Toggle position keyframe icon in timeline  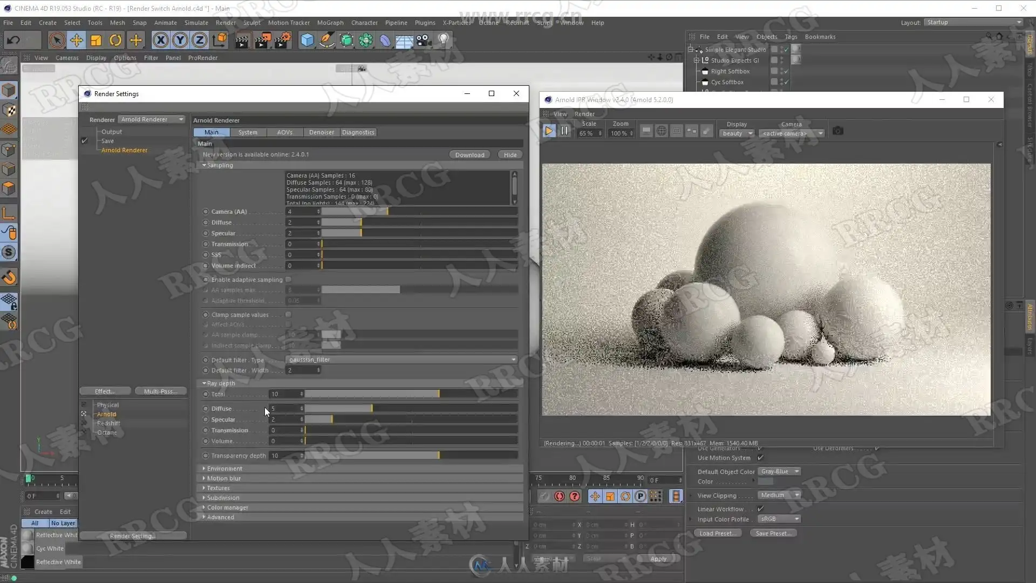pos(595,497)
